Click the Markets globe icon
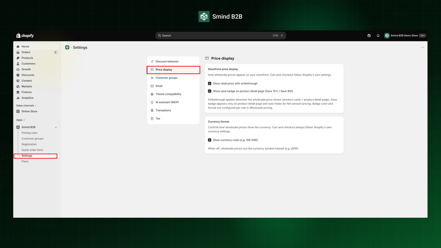Viewport: 441px width, 248px height. 18,87
